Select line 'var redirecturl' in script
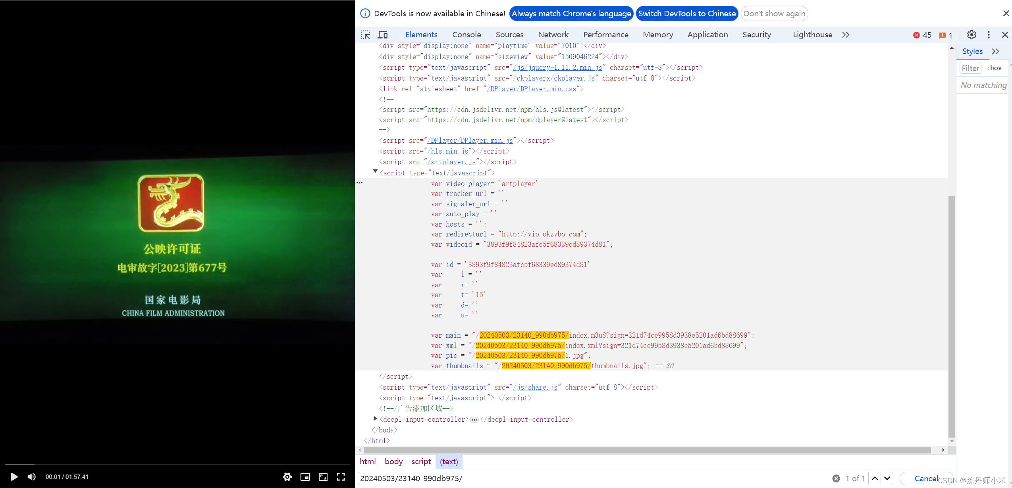 tap(509, 234)
